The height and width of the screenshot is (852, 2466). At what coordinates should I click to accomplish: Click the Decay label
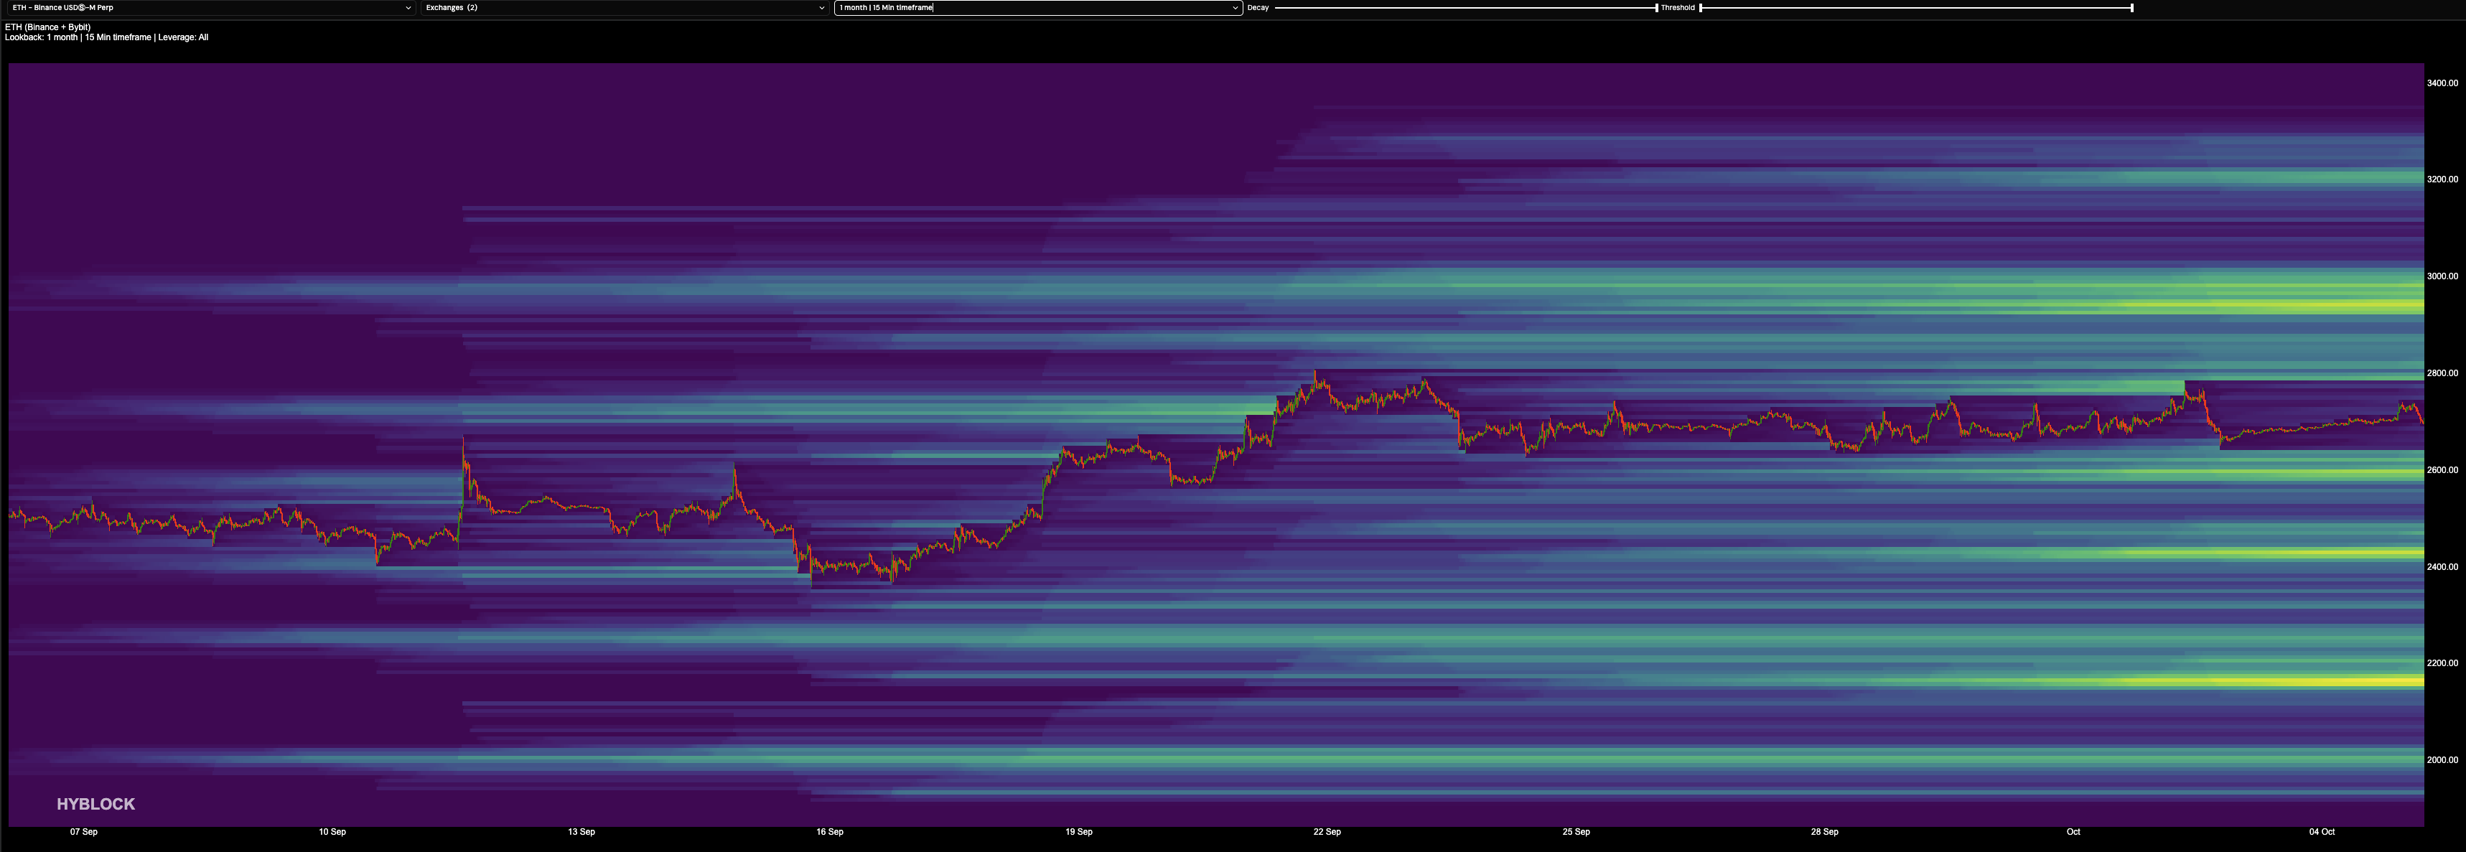[x=1258, y=8]
